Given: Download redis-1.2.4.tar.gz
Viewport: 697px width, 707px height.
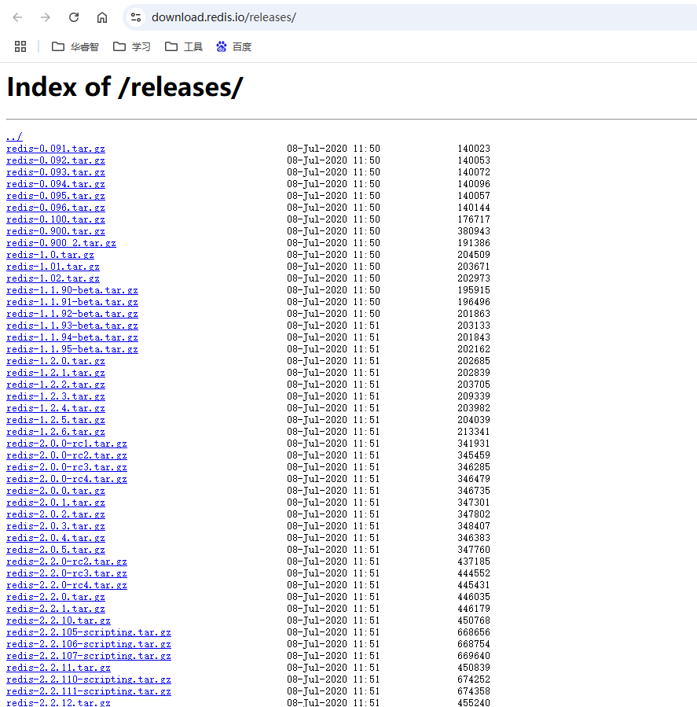Looking at the screenshot, I should [x=56, y=408].
